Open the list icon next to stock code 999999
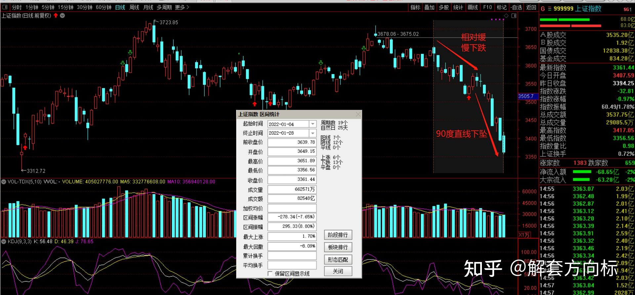This screenshot has width=635, height=295. pyautogui.click(x=549, y=9)
